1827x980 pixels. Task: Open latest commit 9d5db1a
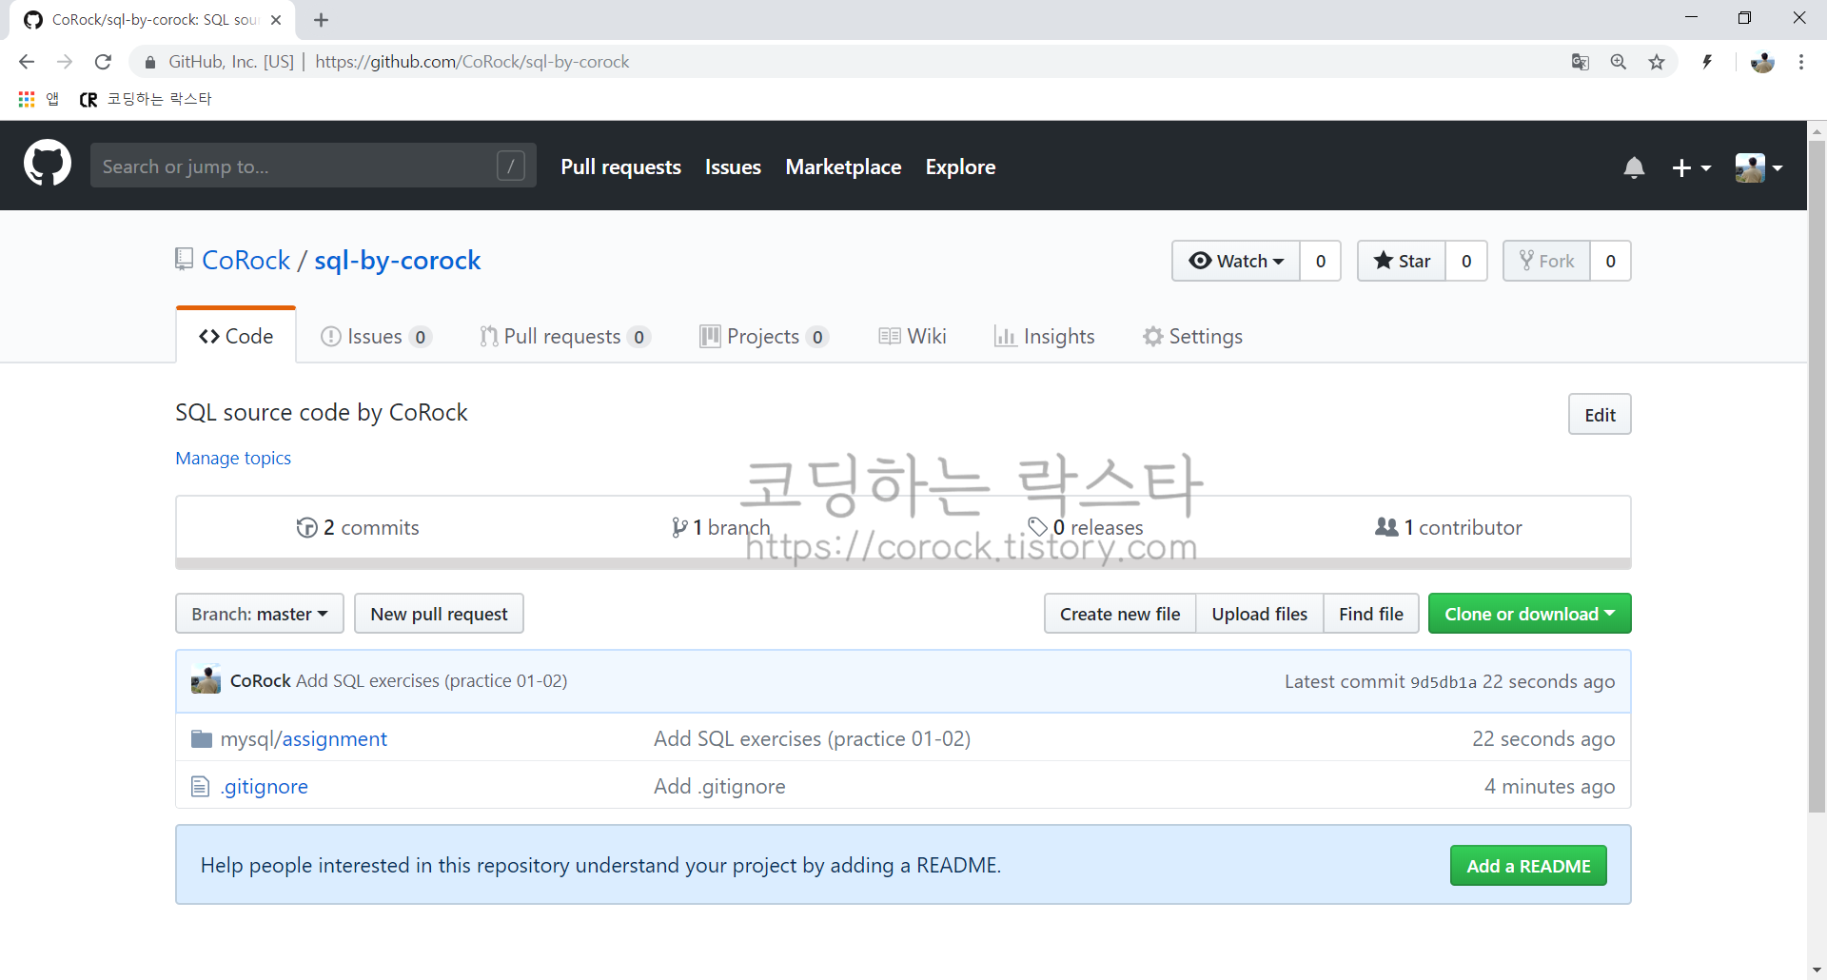point(1444,682)
